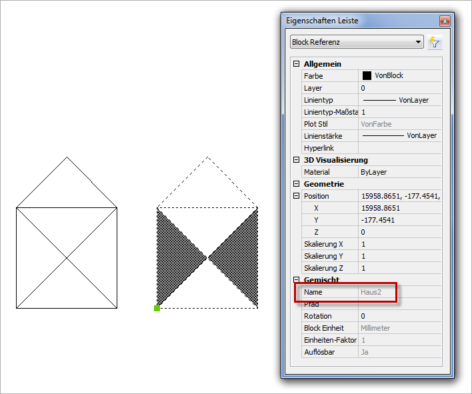Select the Layer value field

point(400,88)
